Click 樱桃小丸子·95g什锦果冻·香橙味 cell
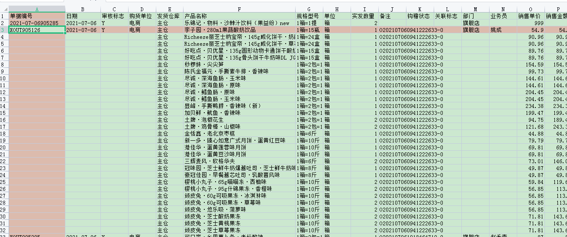 pyautogui.click(x=239, y=189)
